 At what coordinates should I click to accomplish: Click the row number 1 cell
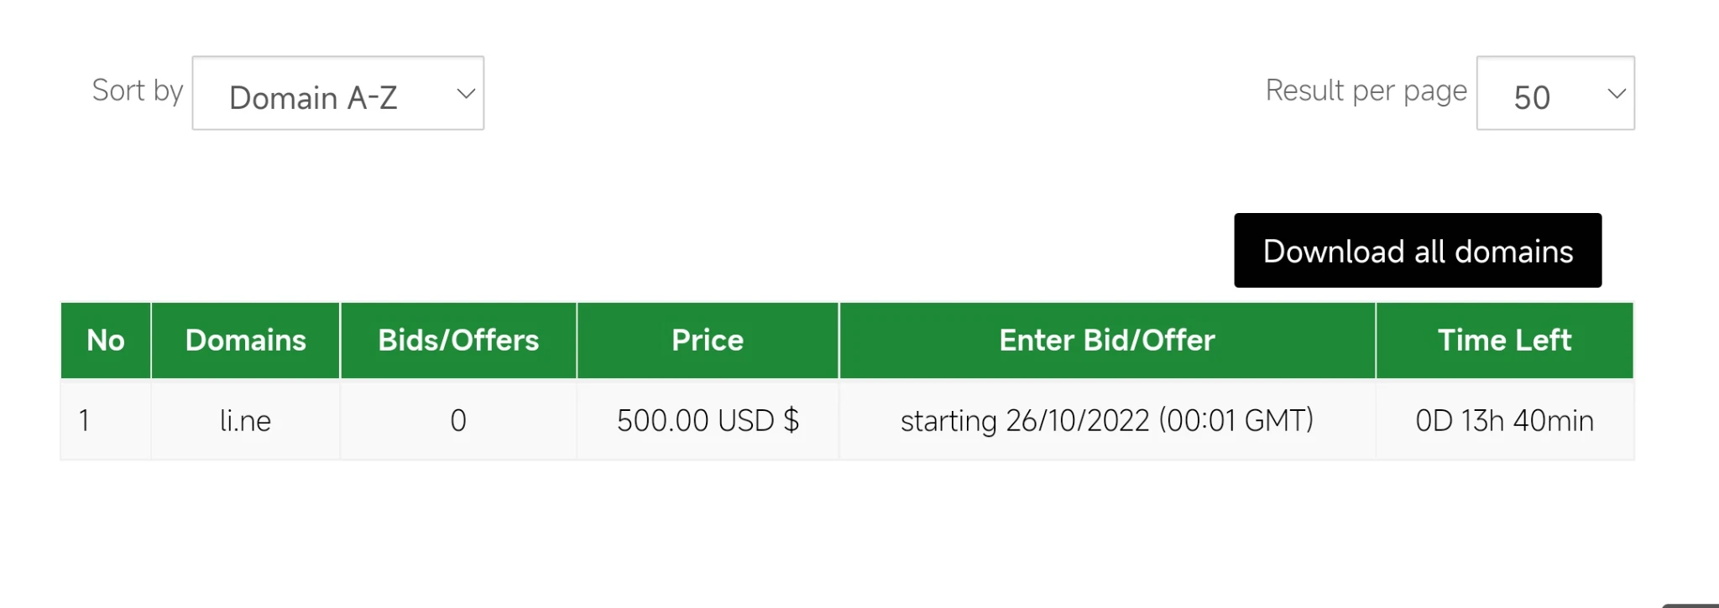pyautogui.click(x=85, y=420)
